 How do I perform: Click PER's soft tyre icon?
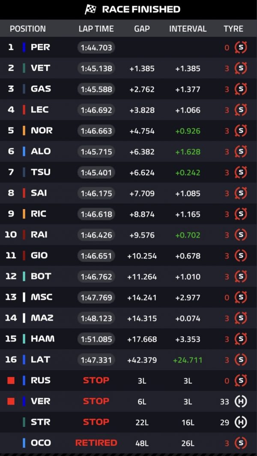click(x=241, y=47)
